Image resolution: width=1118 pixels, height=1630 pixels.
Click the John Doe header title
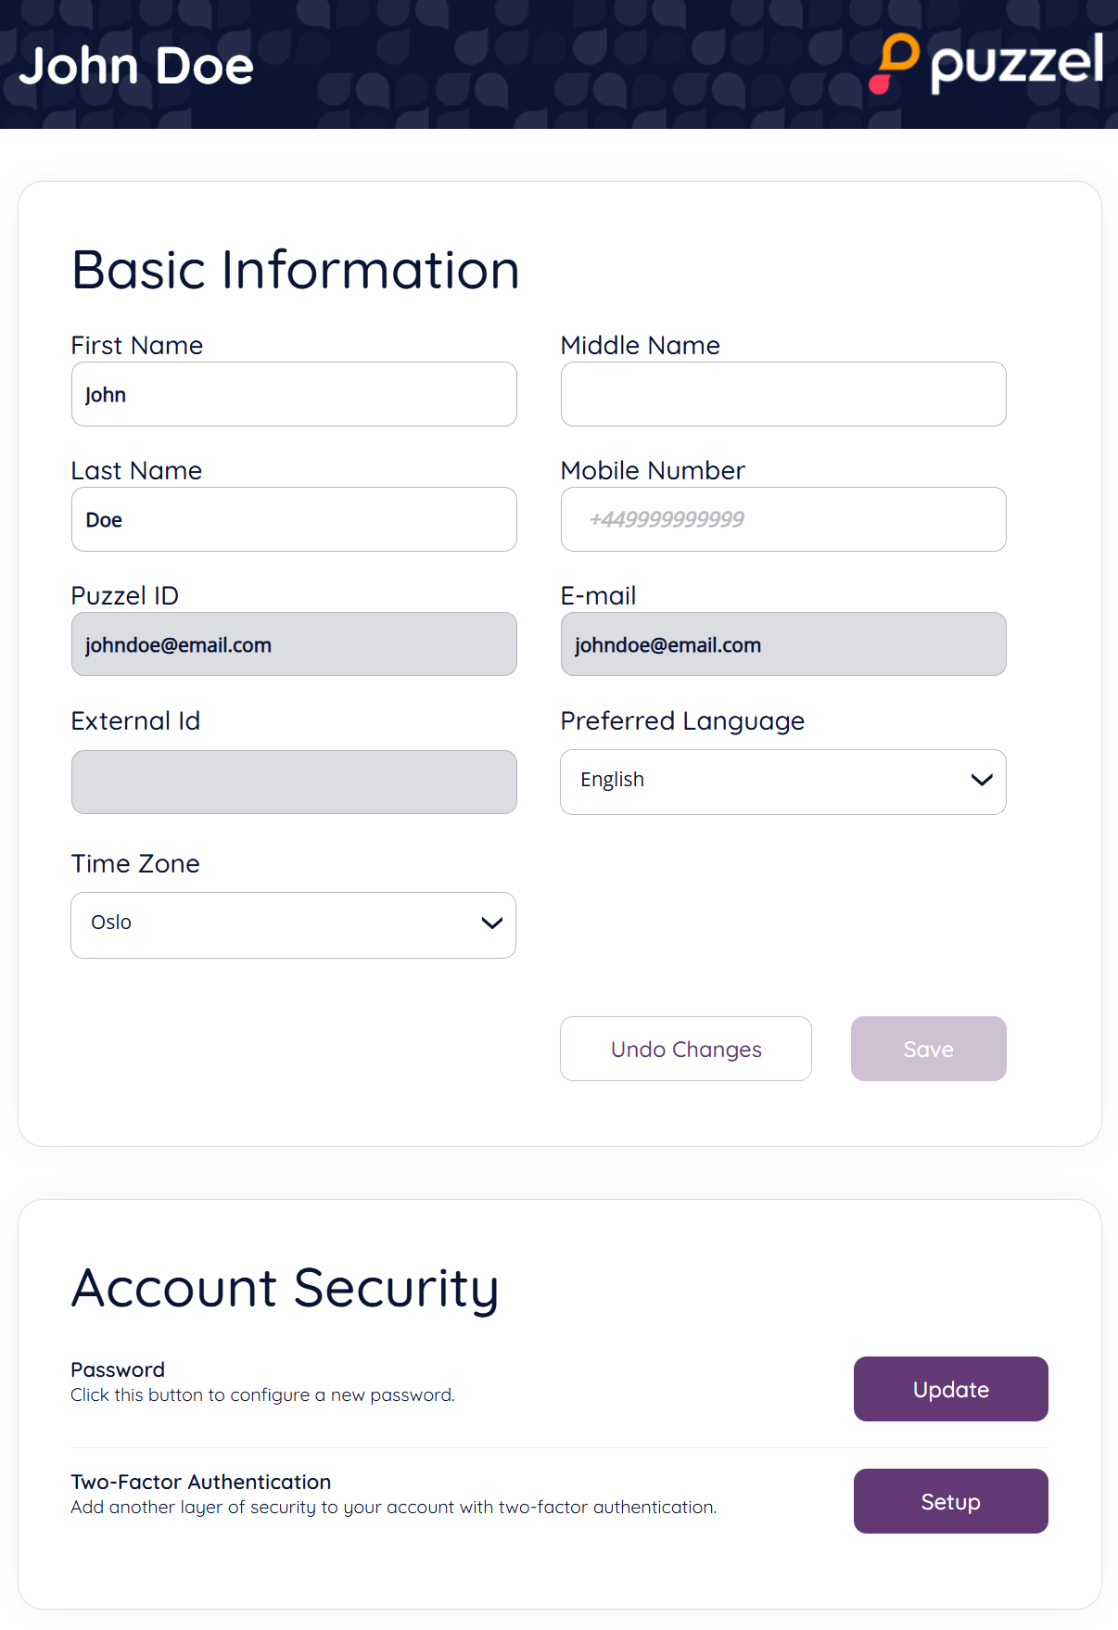click(x=136, y=66)
